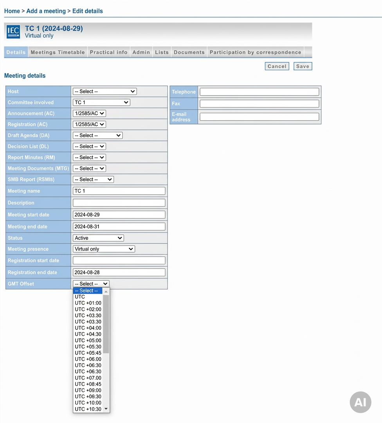The width and height of the screenshot is (382, 423).
Task: Open the Practical info tab
Action: pyautogui.click(x=109, y=52)
